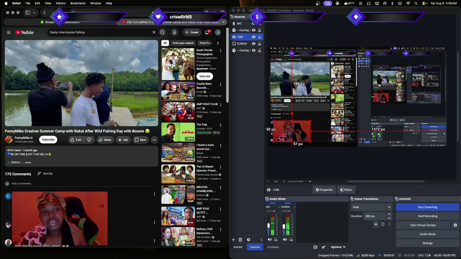Switch to the Scenes tab in OBS

(x=238, y=247)
